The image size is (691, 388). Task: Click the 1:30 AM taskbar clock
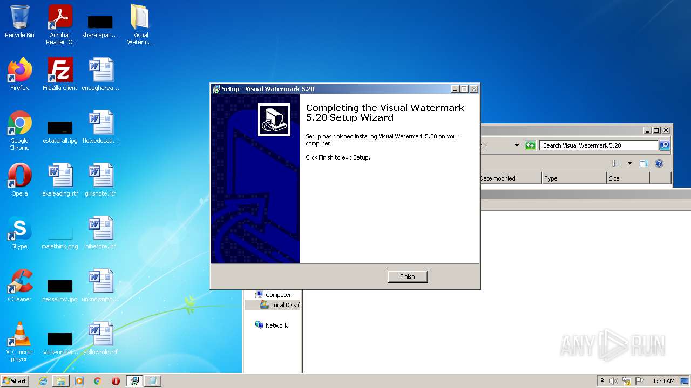click(663, 381)
